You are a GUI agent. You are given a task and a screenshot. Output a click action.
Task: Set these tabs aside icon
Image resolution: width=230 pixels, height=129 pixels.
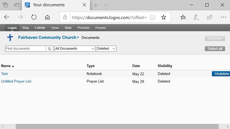tap(16, 5)
